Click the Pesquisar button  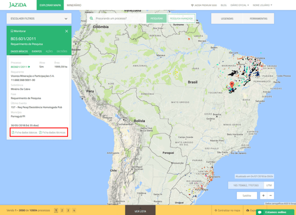pyautogui.click(x=156, y=18)
